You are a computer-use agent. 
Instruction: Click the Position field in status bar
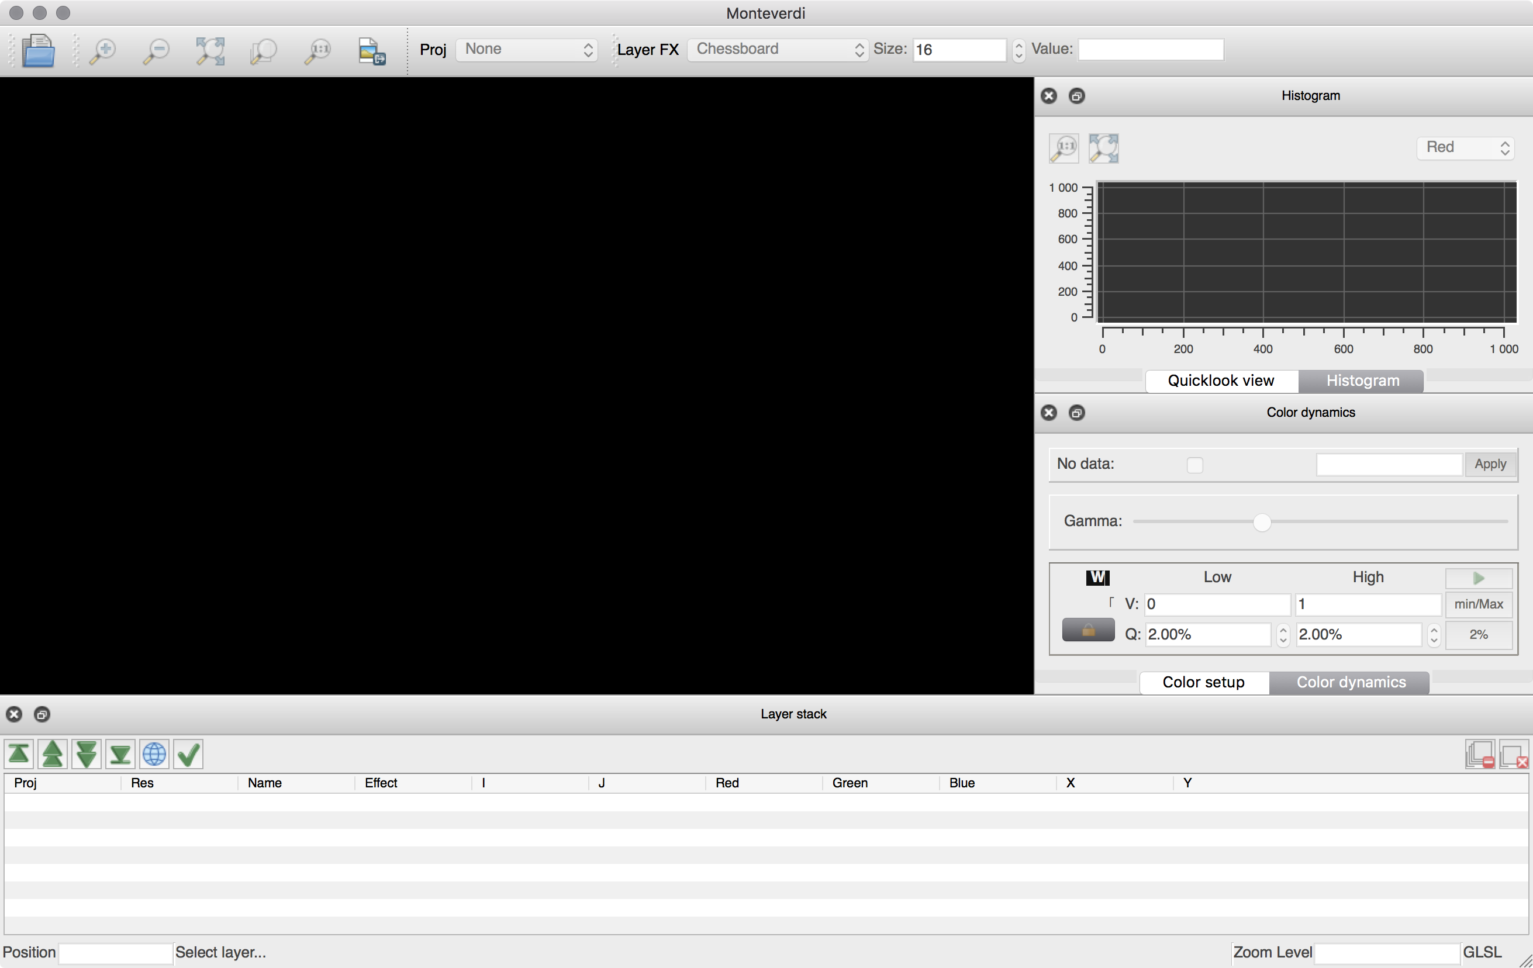click(115, 953)
